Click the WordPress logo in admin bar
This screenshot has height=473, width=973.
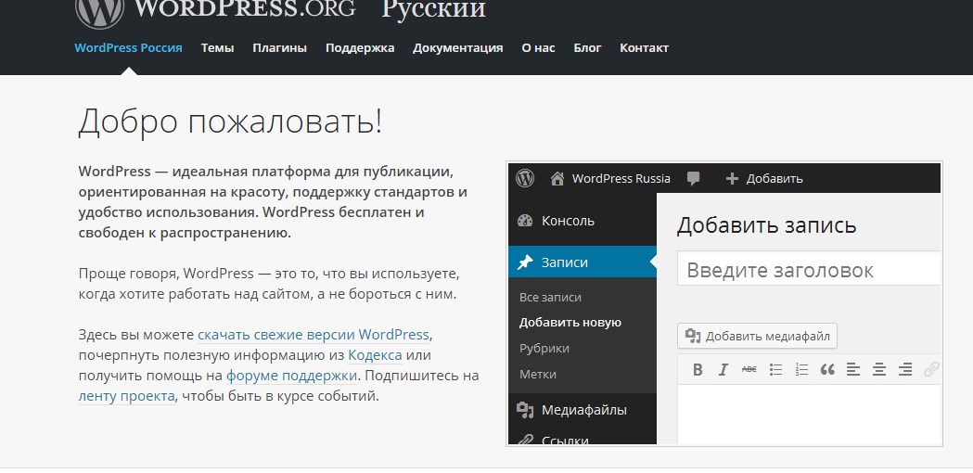525,178
